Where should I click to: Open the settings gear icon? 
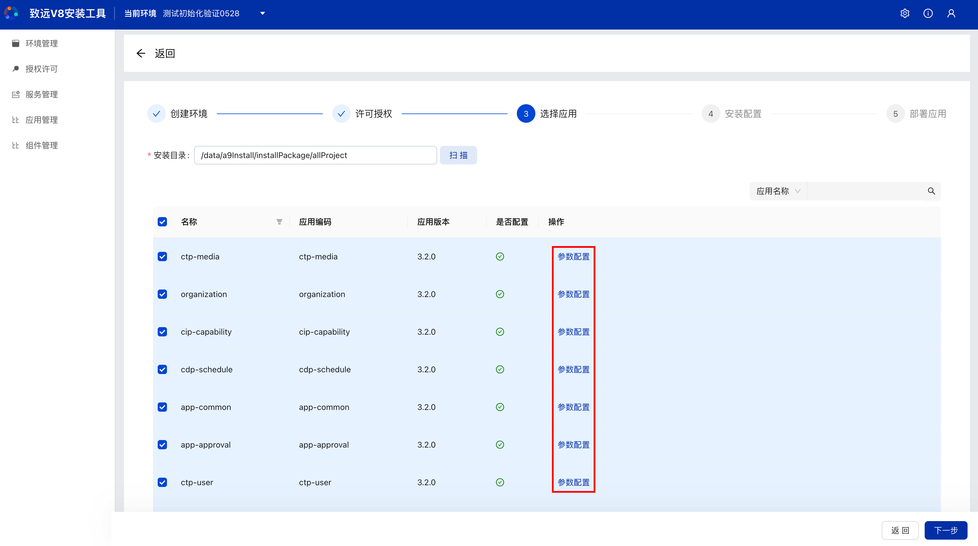(x=905, y=13)
